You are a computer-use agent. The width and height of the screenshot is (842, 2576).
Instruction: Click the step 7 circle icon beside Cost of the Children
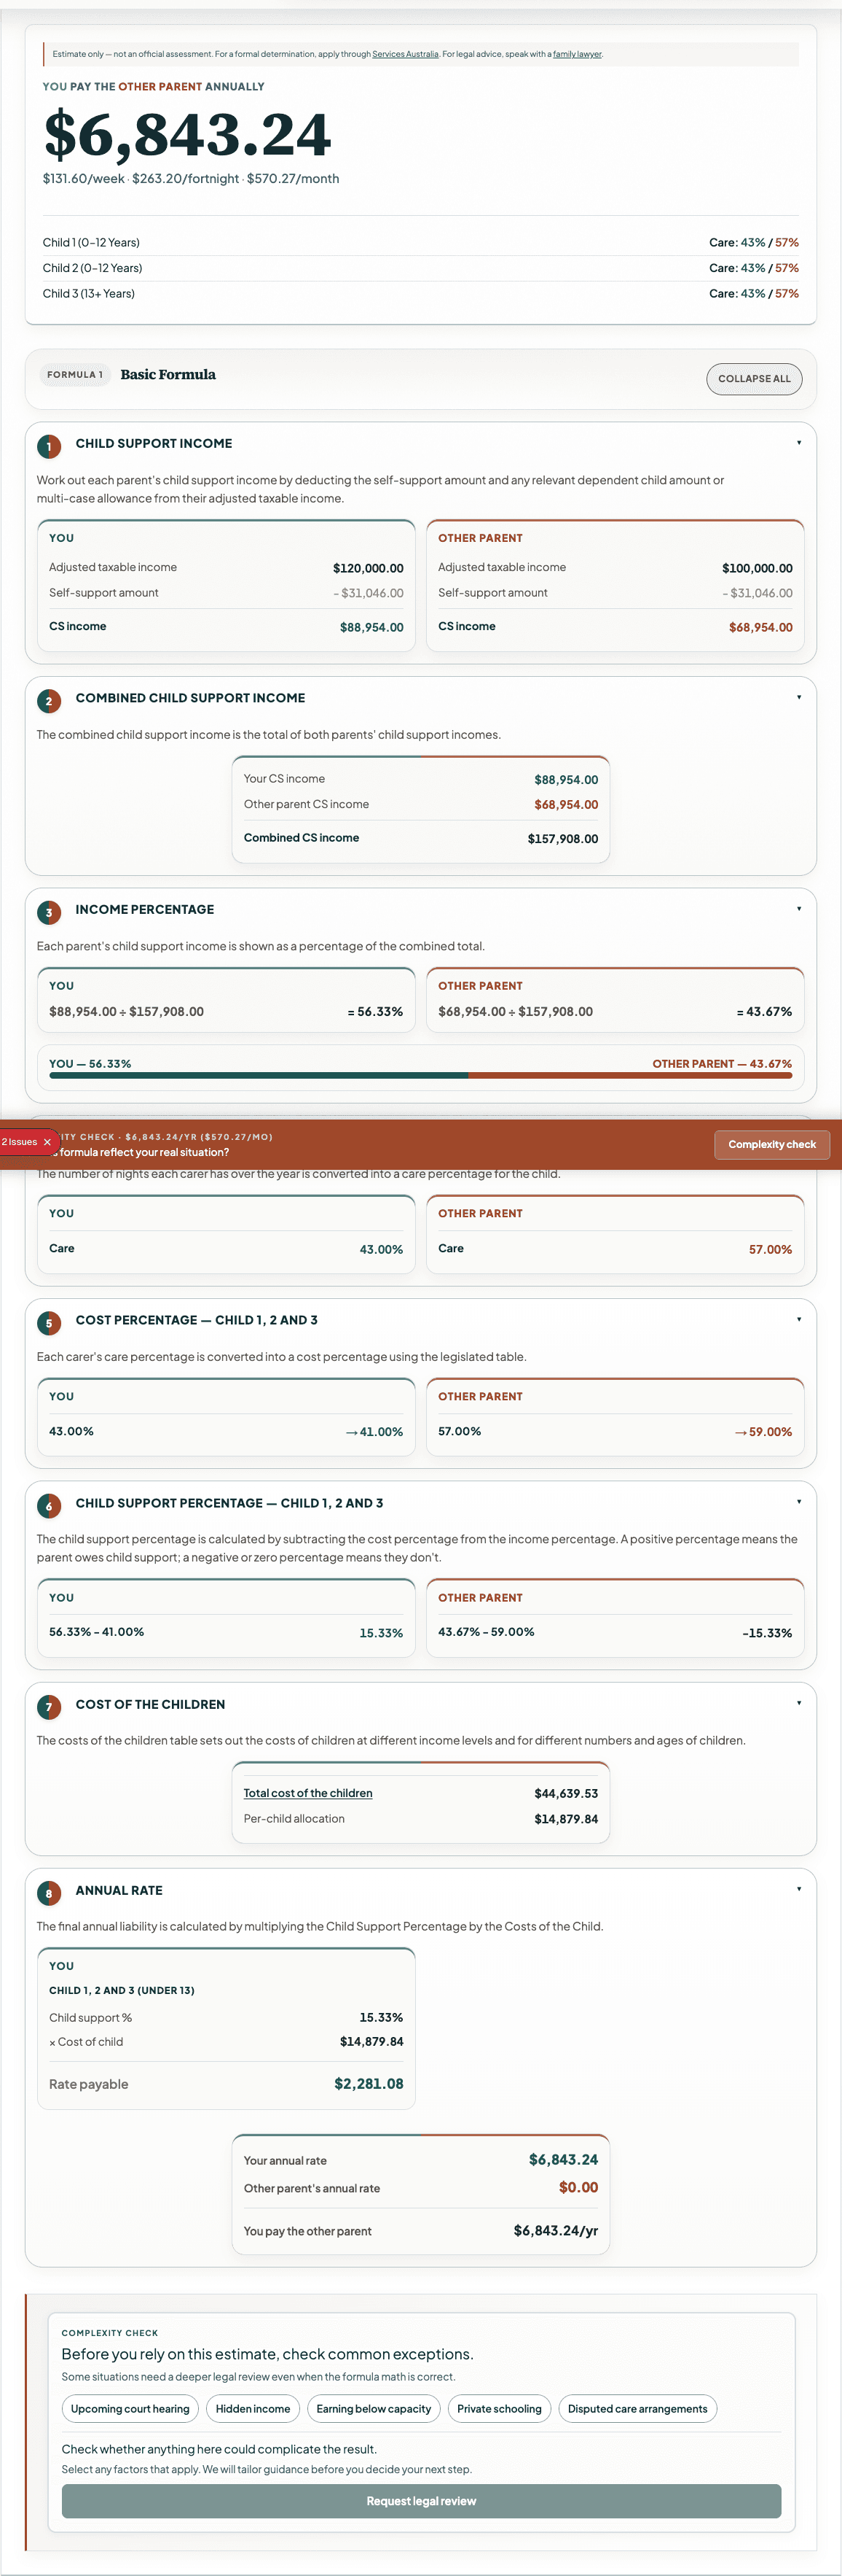[48, 1707]
